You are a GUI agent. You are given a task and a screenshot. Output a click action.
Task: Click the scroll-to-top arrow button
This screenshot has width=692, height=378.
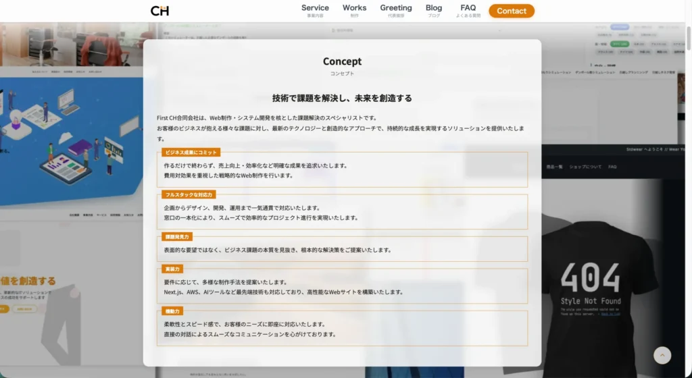[x=662, y=355]
